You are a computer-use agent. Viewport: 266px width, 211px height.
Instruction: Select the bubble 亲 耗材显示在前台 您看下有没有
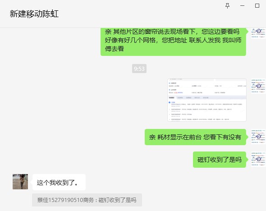point(195,137)
